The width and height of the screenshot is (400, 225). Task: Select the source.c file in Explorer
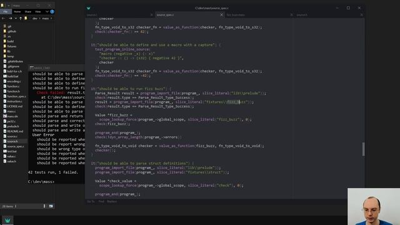[12, 136]
